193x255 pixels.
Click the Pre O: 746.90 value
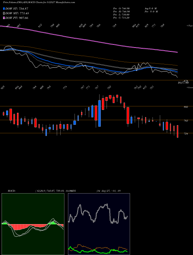tap(121, 8)
